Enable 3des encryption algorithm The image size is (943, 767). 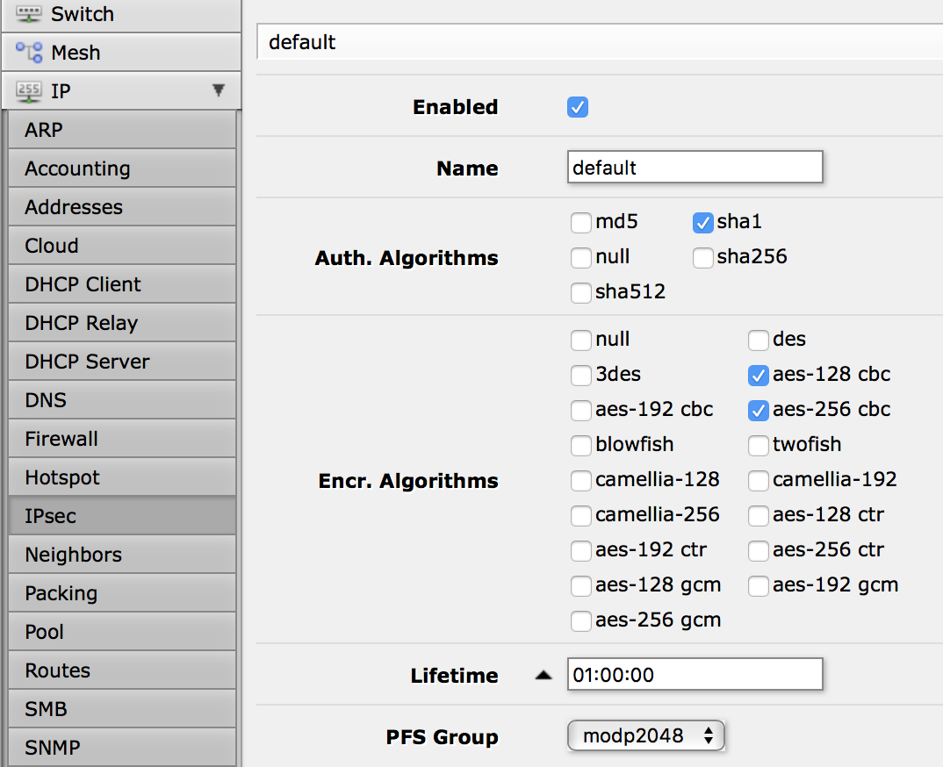[x=581, y=375]
